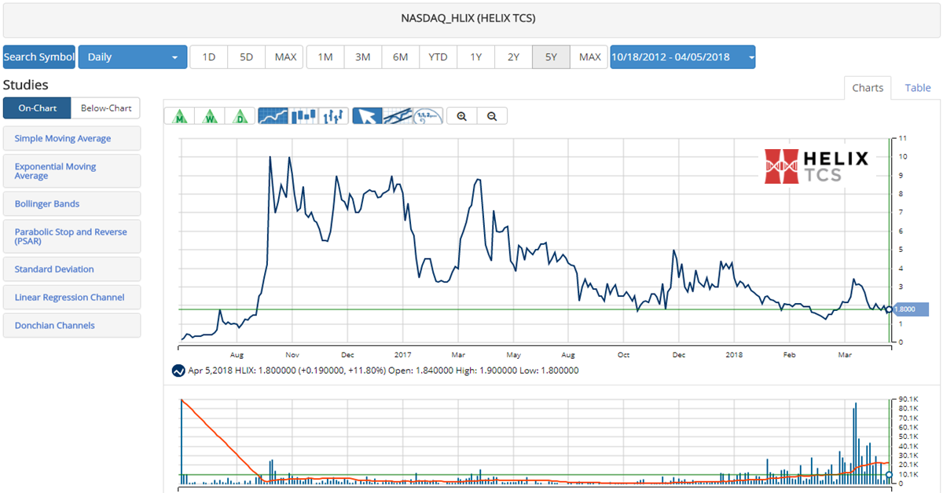Select the Weekly (W) interval icon

tap(211, 116)
